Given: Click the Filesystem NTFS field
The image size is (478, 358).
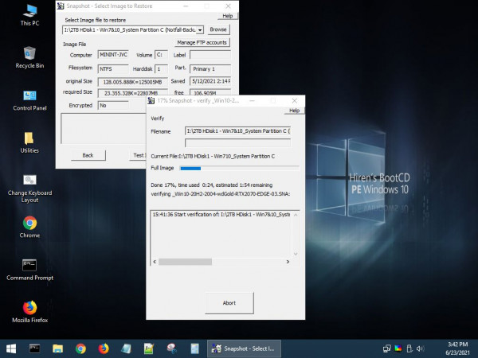Looking at the screenshot, I should [113, 68].
